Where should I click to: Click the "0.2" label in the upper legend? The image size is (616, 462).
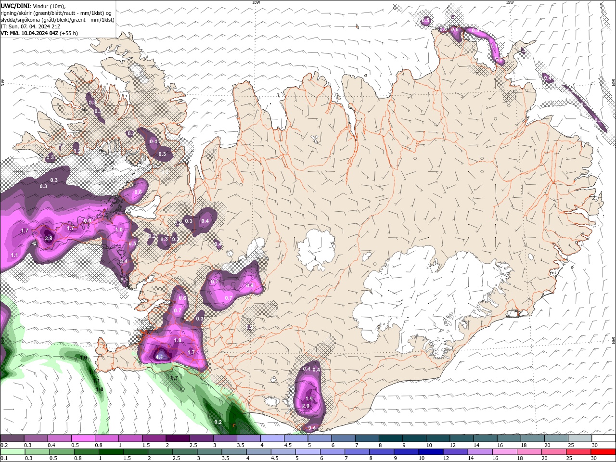tap(4, 445)
